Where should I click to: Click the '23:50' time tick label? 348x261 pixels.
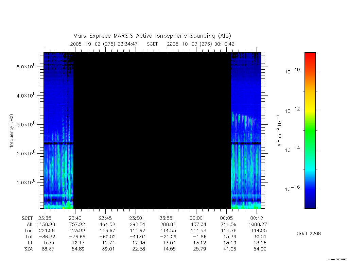136,218
